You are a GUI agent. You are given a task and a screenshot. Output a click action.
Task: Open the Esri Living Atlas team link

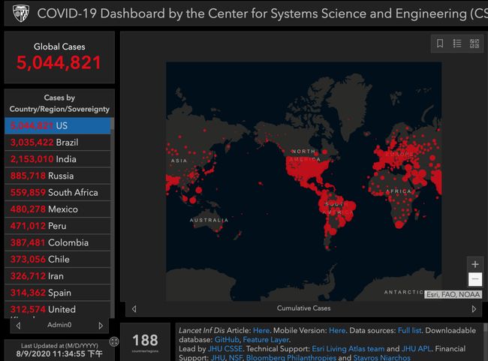(348, 349)
